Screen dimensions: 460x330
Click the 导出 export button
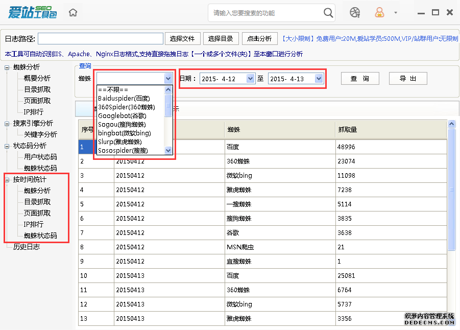(407, 79)
